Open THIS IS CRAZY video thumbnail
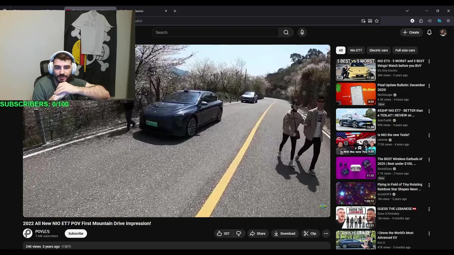Screen dimensions: 454x255 (x=356, y=240)
